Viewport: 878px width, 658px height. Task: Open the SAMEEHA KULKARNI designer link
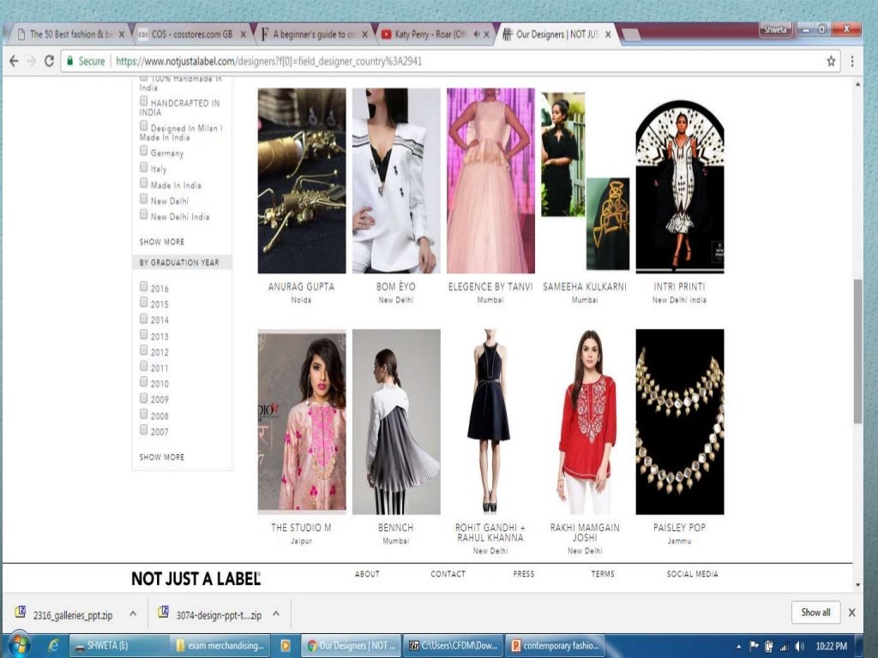(585, 286)
